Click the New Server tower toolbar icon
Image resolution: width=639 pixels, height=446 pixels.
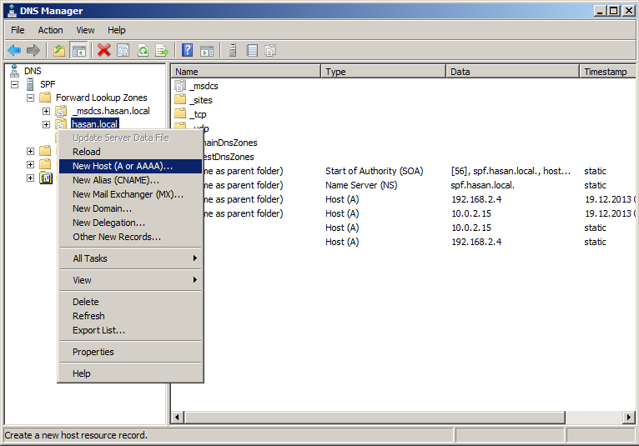coord(233,51)
